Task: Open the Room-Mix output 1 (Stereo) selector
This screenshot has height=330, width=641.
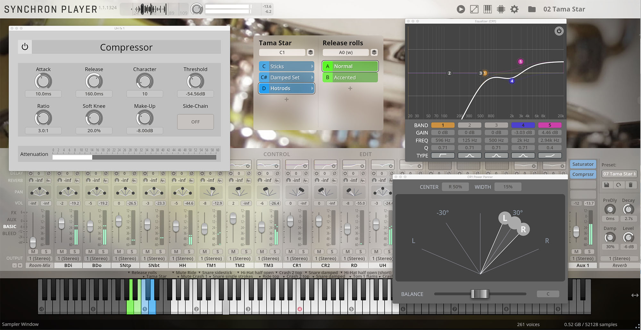Action: point(40,258)
